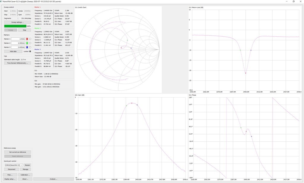
Task: Open the About dialog
Action: pos(25,179)
